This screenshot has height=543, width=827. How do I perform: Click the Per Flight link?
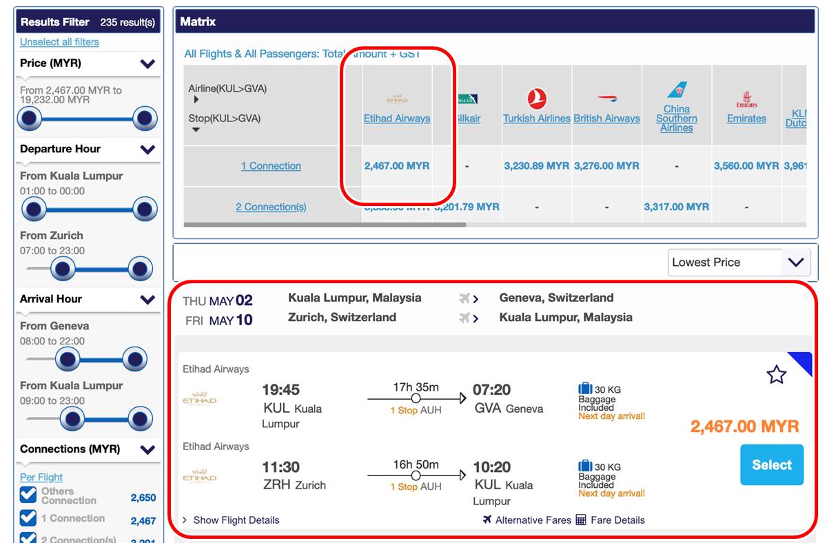(x=41, y=477)
